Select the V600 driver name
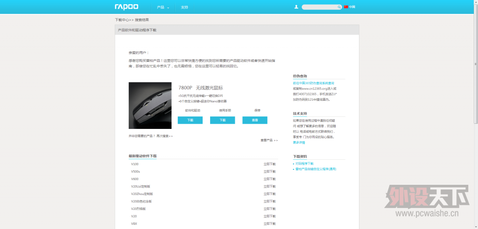 click(135, 179)
